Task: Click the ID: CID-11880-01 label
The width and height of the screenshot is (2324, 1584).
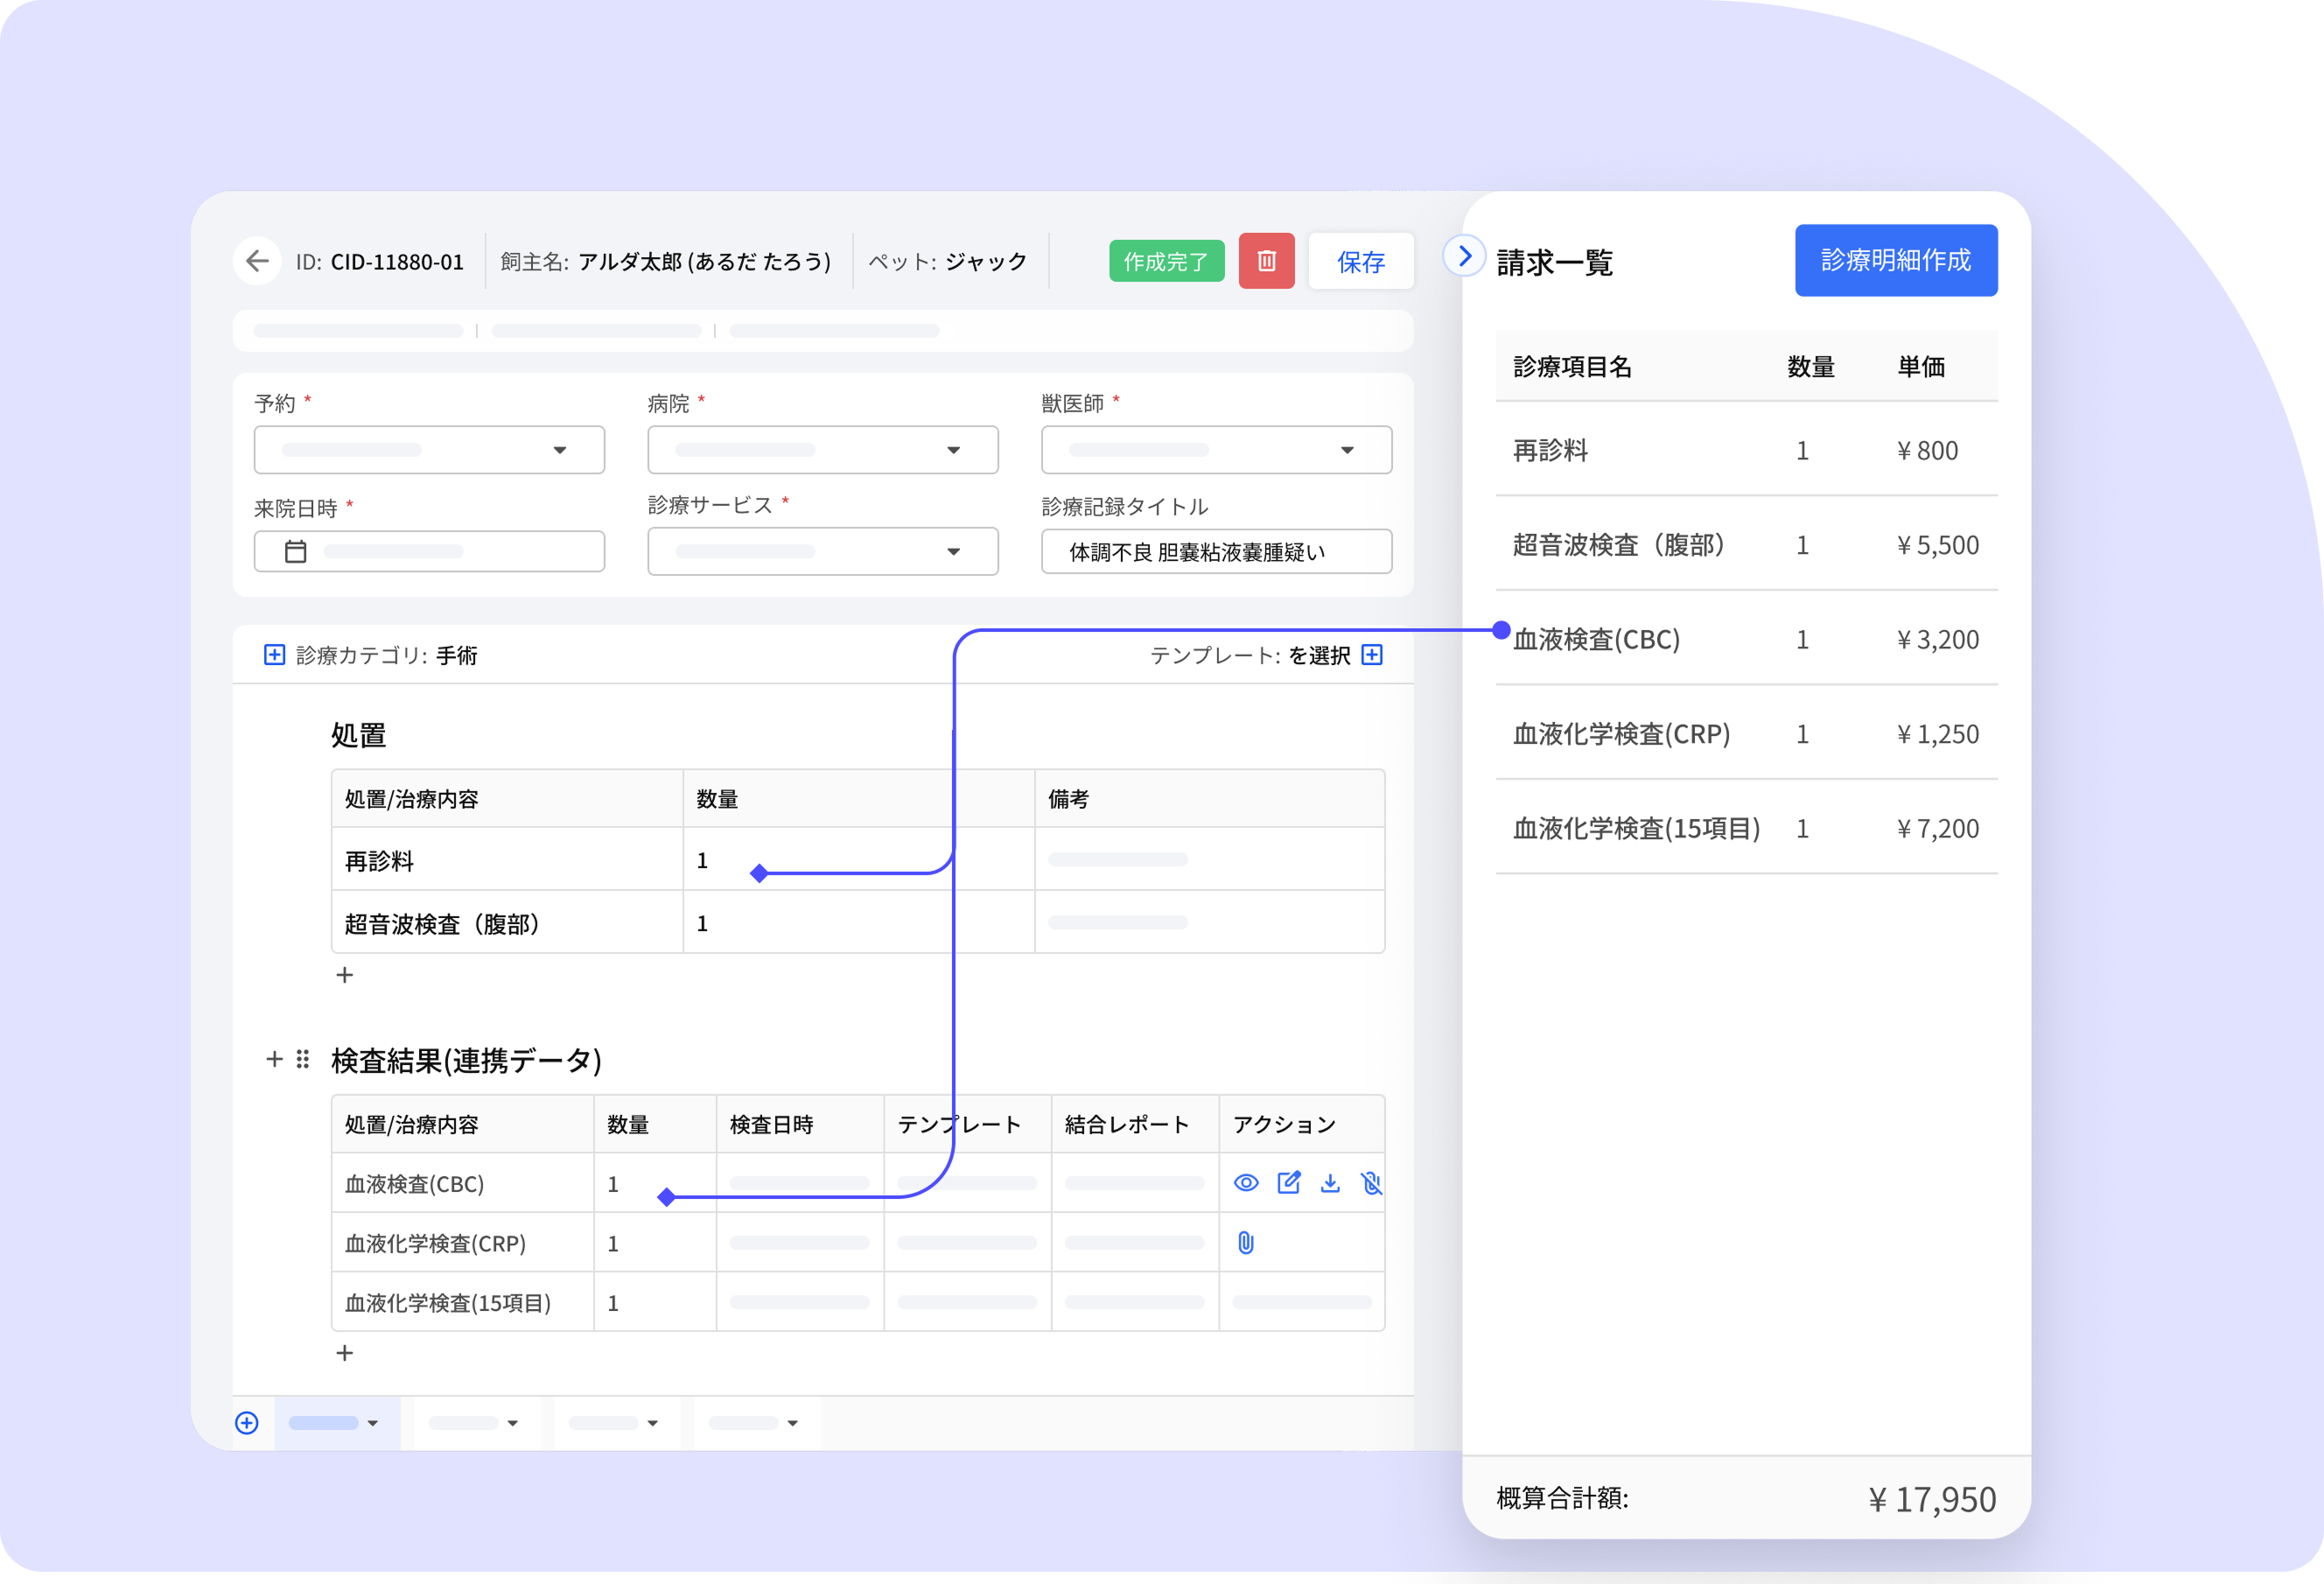Action: tap(380, 262)
